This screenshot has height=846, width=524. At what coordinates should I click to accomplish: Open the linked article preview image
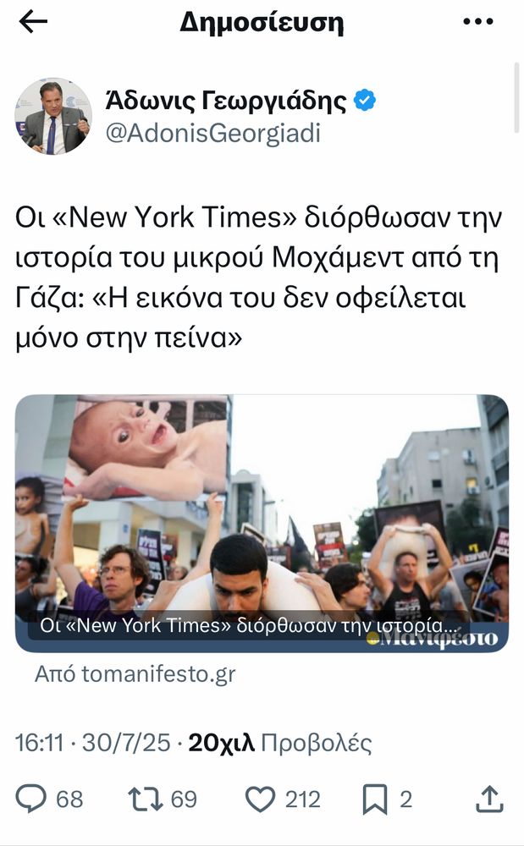coord(262,524)
